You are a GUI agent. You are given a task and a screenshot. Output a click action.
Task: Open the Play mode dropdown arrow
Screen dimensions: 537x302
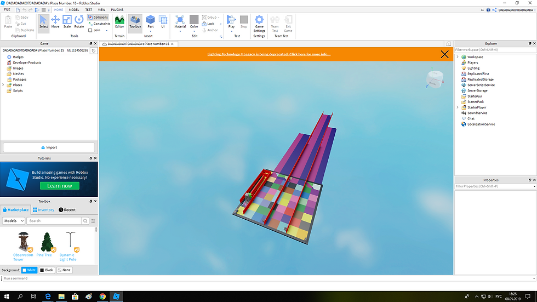[x=231, y=31]
